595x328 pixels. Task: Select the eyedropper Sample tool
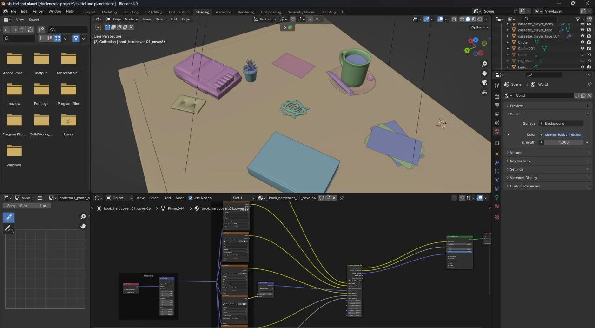[x=8, y=217]
